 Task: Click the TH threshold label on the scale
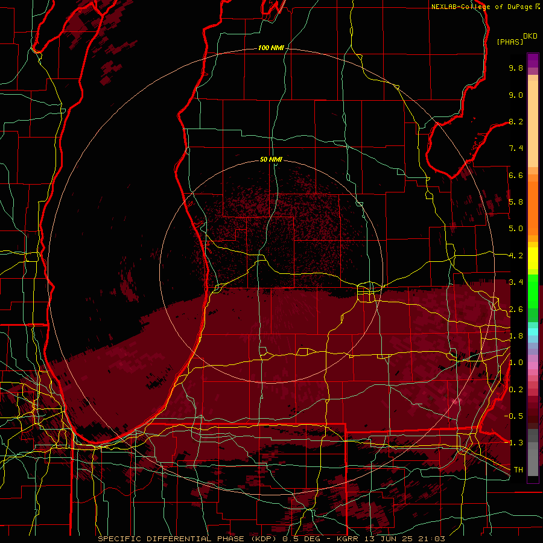click(x=518, y=470)
